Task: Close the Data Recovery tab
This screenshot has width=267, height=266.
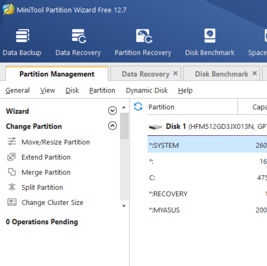Action: [175, 73]
